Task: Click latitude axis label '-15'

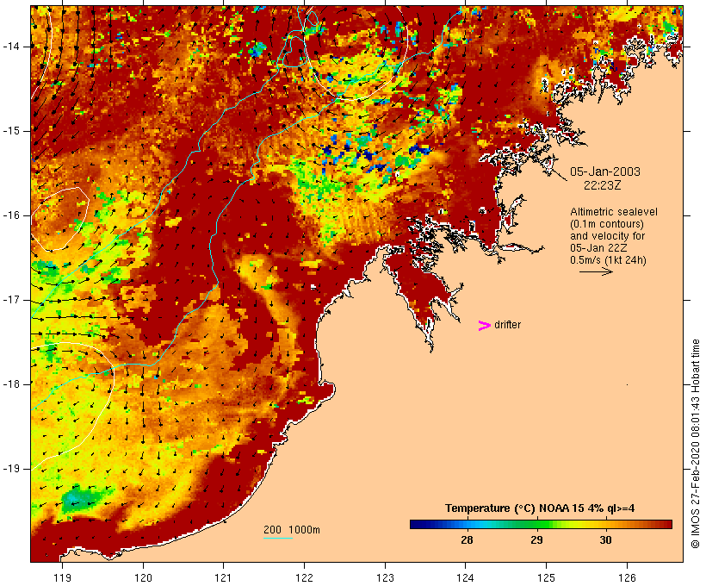Action: 11,131
